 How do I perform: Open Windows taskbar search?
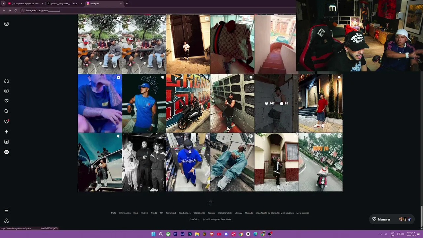(161, 234)
